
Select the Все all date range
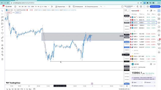(x=30, y=89)
